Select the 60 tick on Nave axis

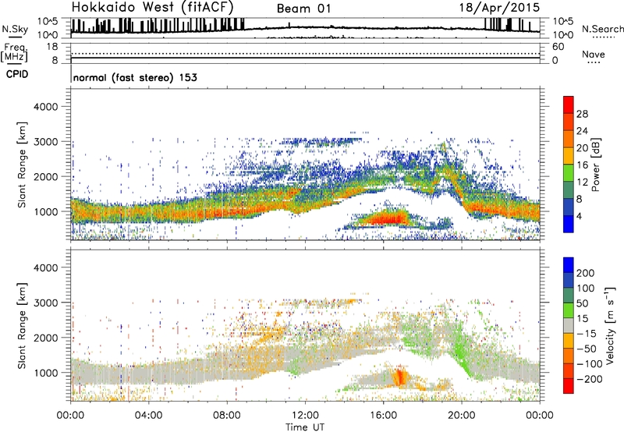pyautogui.click(x=558, y=47)
